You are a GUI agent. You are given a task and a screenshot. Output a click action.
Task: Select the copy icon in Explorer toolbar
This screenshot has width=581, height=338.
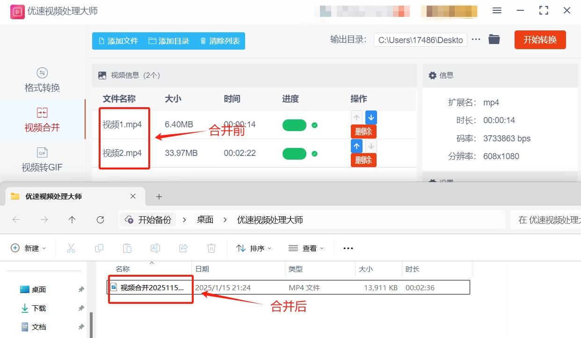pos(99,248)
